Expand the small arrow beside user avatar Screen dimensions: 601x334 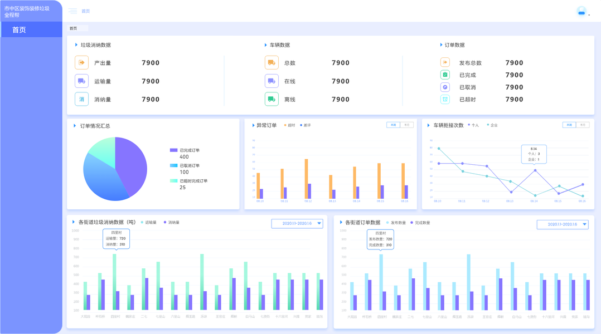tap(589, 15)
